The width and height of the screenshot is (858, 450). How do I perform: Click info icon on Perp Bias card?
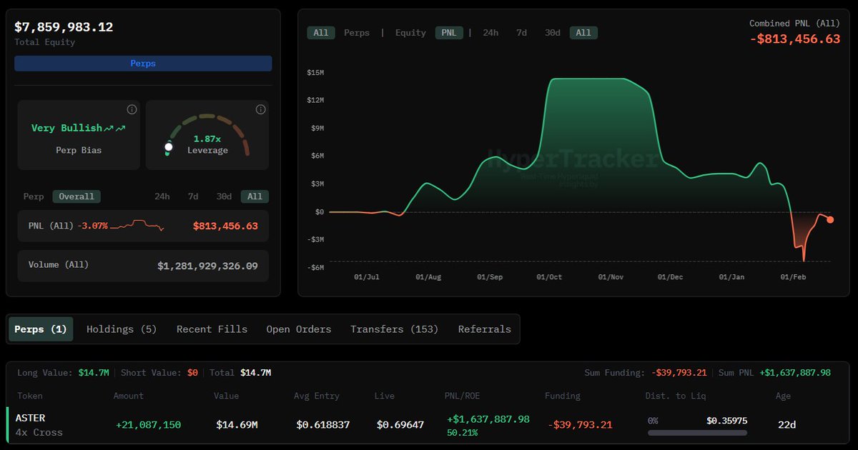coord(132,109)
